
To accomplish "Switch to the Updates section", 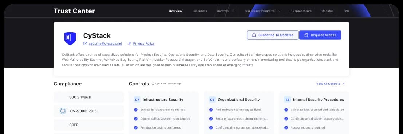I will (327, 11).
